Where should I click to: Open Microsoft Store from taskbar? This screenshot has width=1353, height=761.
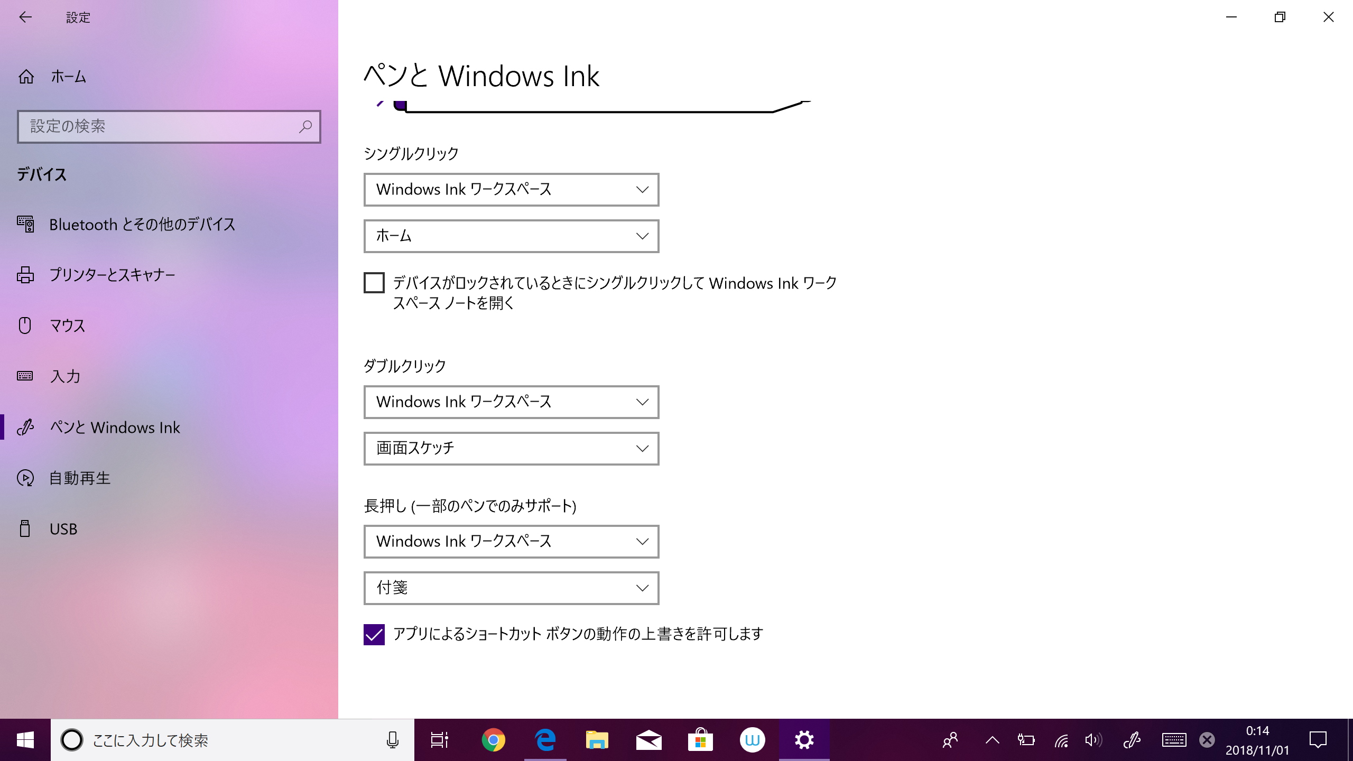[x=700, y=740]
